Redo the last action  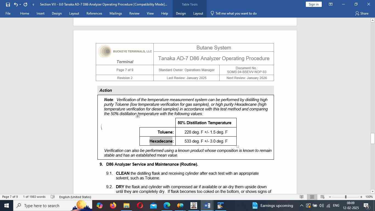click(26, 4)
